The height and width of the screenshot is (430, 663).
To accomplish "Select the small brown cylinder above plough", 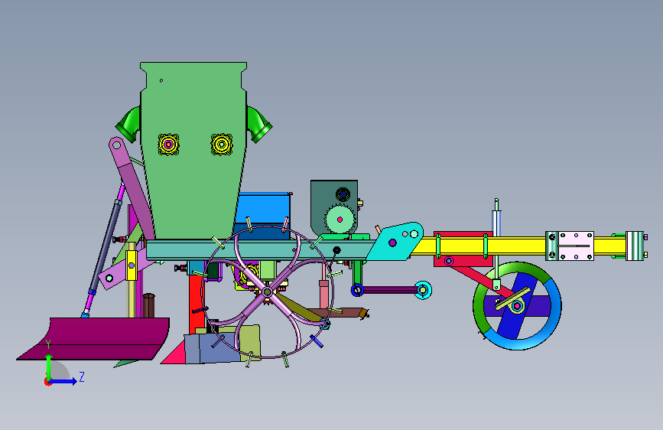I will 148,305.
